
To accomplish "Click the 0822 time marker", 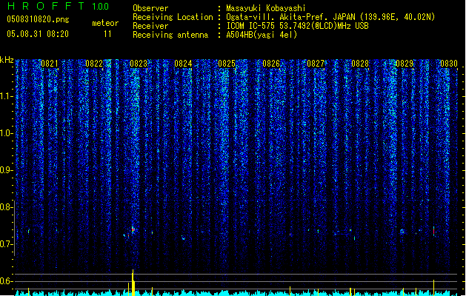I will 94,64.
